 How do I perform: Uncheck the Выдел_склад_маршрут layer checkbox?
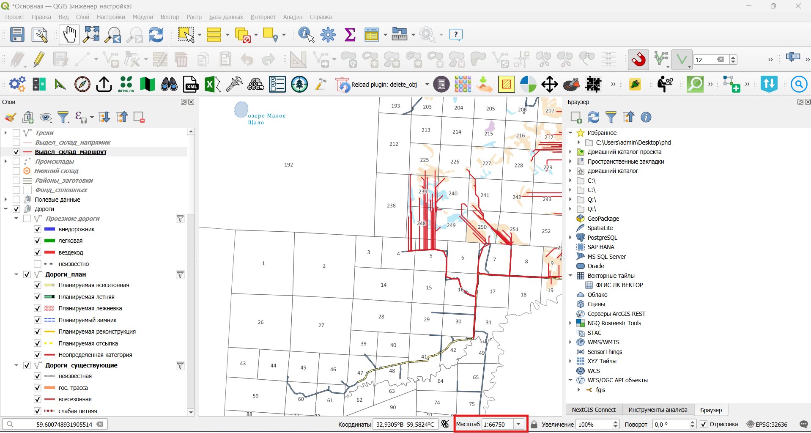(x=16, y=152)
